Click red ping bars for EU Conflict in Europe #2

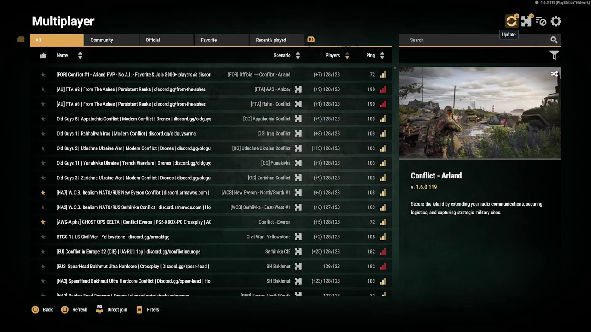click(383, 252)
